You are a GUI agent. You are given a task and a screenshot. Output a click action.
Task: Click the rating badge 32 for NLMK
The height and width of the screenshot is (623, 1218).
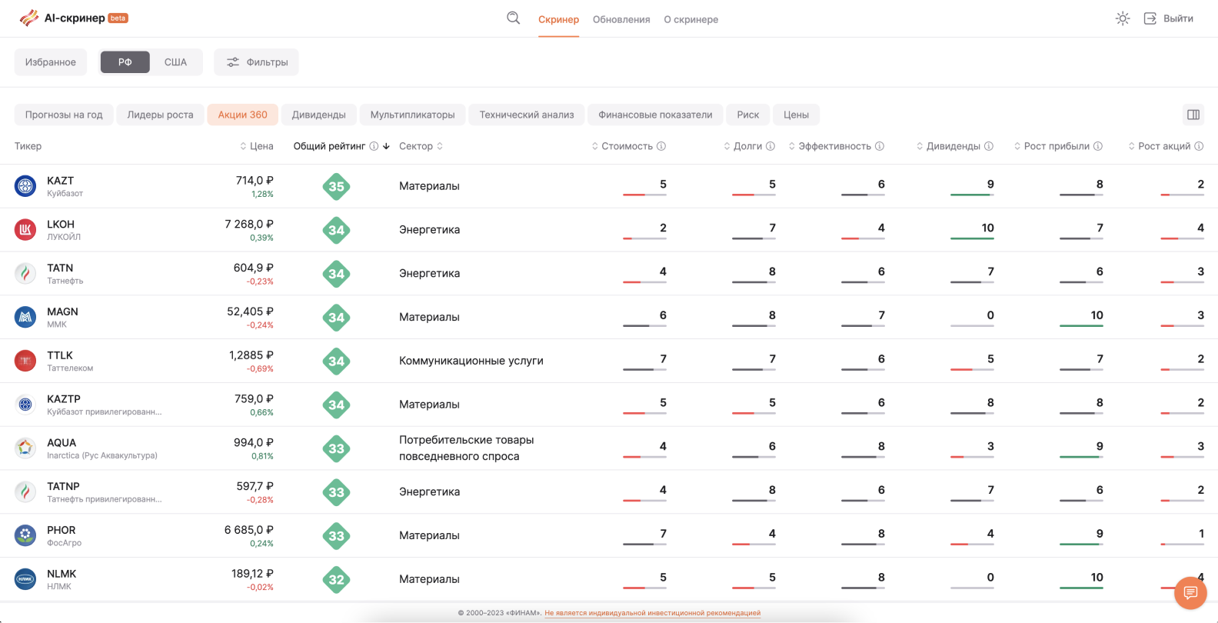coord(336,580)
